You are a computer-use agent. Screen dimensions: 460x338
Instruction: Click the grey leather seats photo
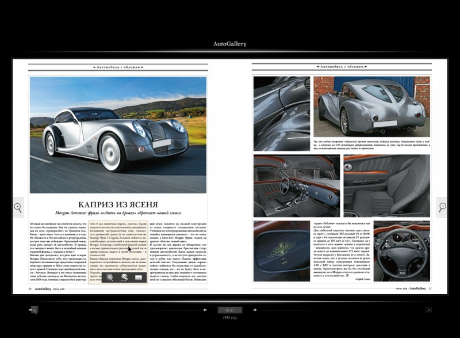[x=387, y=186]
